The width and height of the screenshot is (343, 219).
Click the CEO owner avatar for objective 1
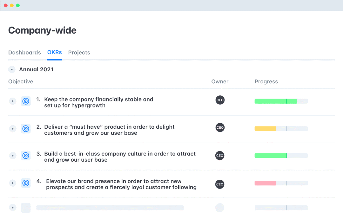point(220,100)
